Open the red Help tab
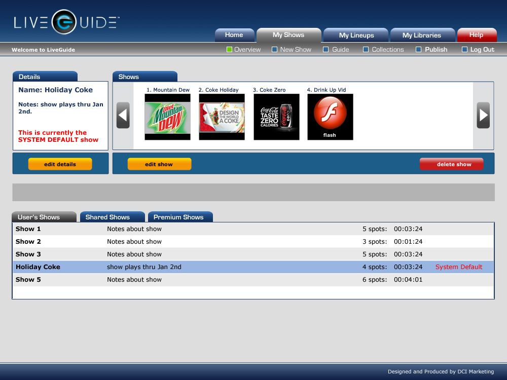The width and height of the screenshot is (507, 380). 476,35
